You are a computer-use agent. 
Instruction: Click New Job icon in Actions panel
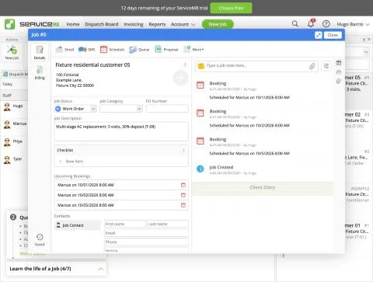12,52
